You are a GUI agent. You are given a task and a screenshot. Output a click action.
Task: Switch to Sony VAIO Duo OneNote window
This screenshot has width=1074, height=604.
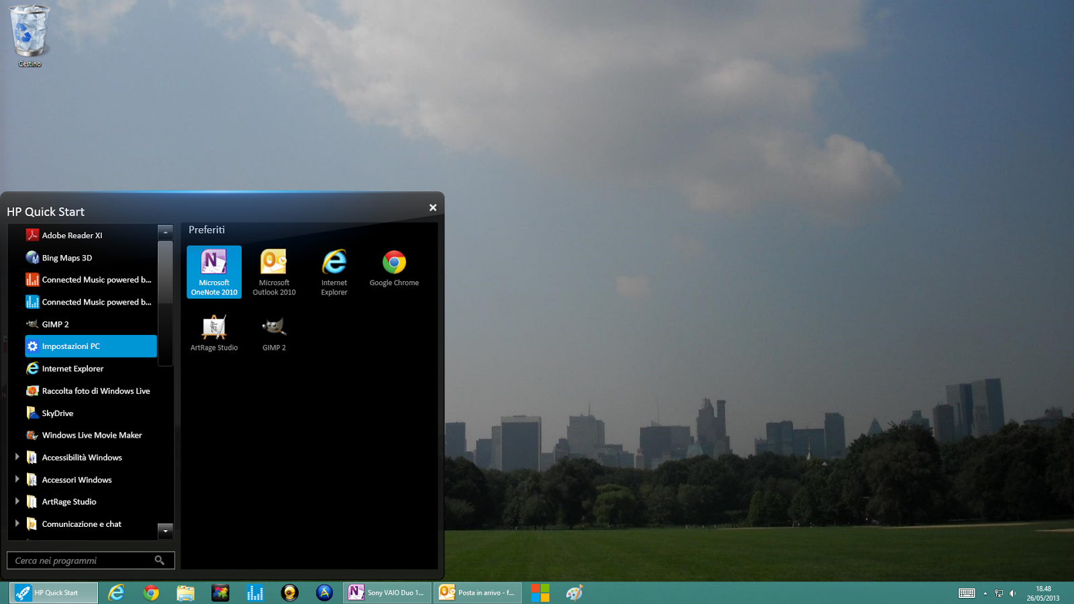pos(387,593)
